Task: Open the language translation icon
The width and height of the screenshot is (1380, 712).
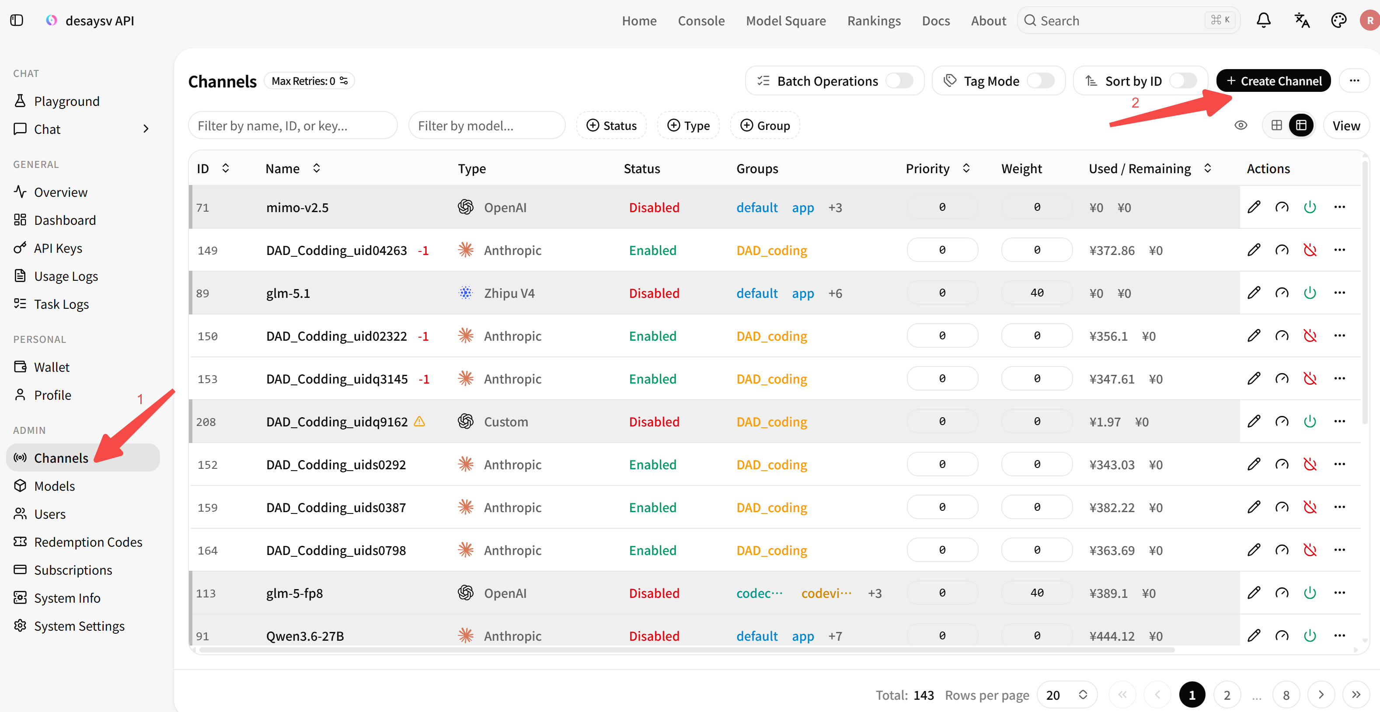Action: (x=1301, y=21)
